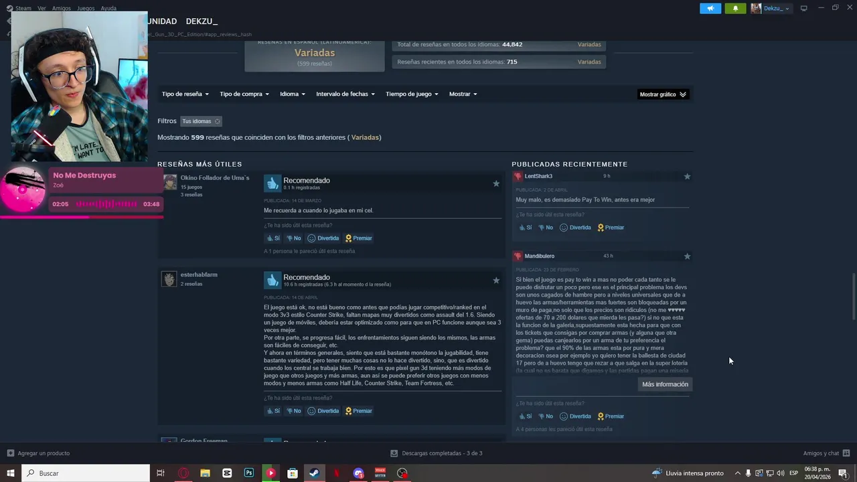Expand Tipo de compra filter

[244, 94]
